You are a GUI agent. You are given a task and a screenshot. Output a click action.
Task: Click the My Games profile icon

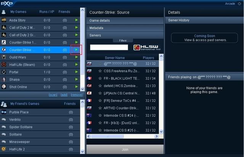point(3,12)
